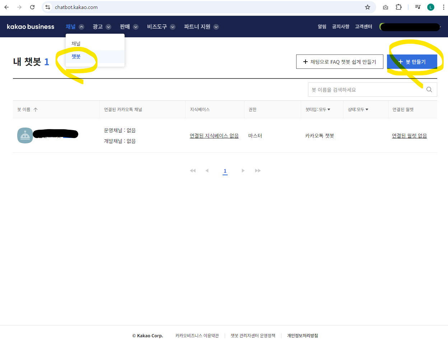The image size is (448, 343).
Task: Click the 봇 만들기 button
Action: pyautogui.click(x=412, y=62)
